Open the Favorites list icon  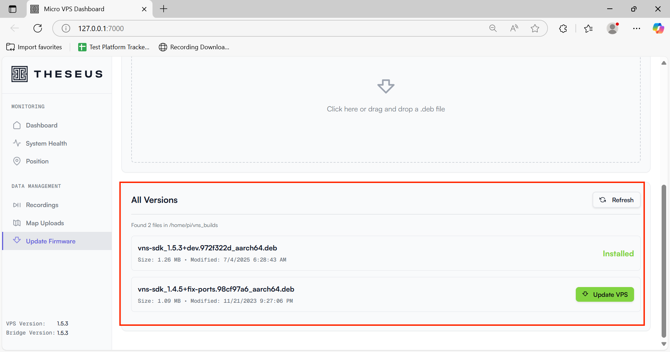click(588, 28)
